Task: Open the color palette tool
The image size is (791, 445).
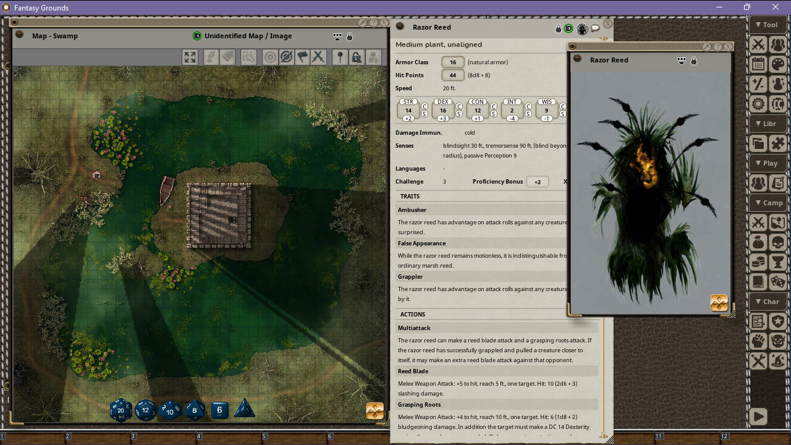Action: click(778, 64)
